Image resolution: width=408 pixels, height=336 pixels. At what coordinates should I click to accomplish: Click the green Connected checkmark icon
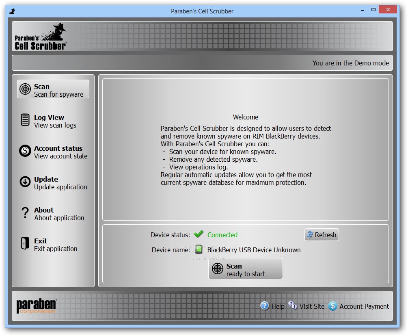coord(199,234)
